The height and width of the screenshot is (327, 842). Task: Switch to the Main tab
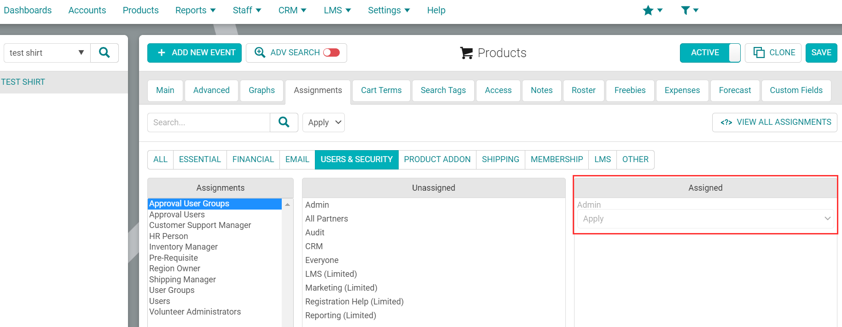point(165,90)
